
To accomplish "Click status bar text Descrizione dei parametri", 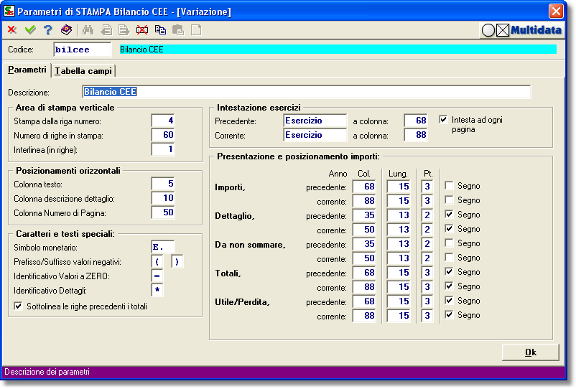I will click(x=47, y=372).
